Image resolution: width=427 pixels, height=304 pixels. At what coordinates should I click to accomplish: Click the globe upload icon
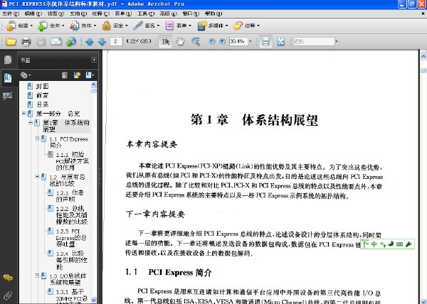tap(71, 42)
